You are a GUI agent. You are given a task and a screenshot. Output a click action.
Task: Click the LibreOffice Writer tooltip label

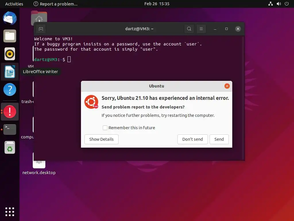(x=40, y=72)
